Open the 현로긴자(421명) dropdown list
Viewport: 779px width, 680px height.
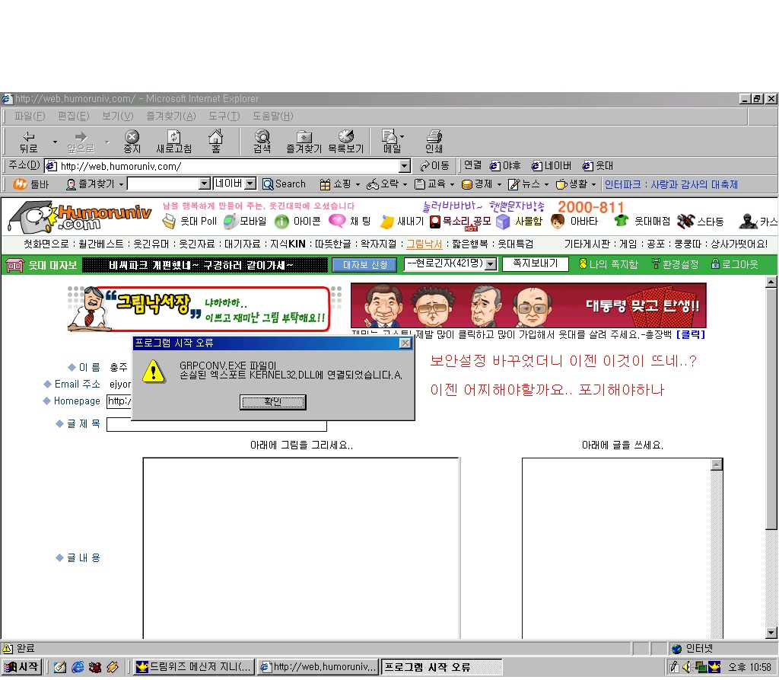[x=490, y=264]
